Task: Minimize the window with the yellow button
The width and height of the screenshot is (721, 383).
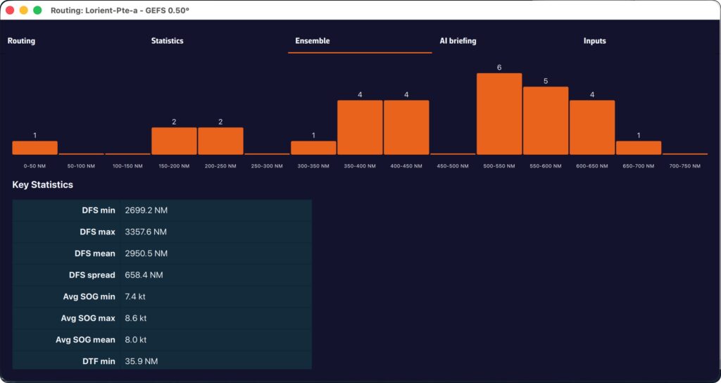Action: tap(23, 11)
